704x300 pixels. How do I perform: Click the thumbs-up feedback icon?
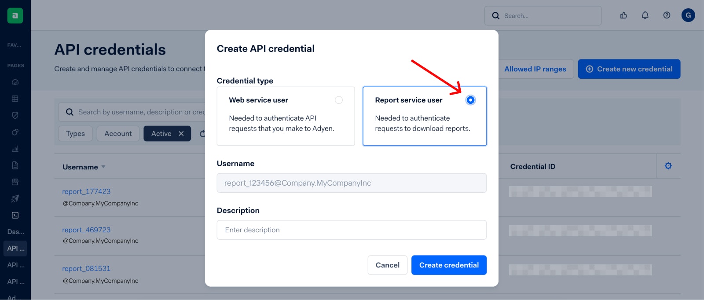click(623, 15)
